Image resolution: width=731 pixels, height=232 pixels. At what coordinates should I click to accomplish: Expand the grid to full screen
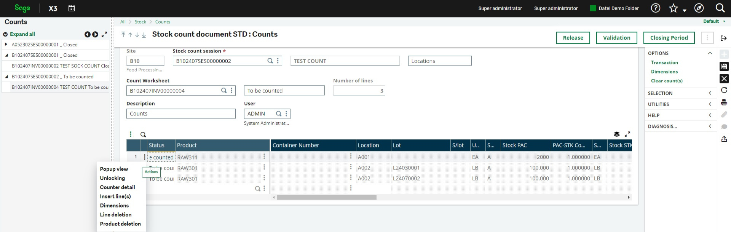(x=627, y=134)
